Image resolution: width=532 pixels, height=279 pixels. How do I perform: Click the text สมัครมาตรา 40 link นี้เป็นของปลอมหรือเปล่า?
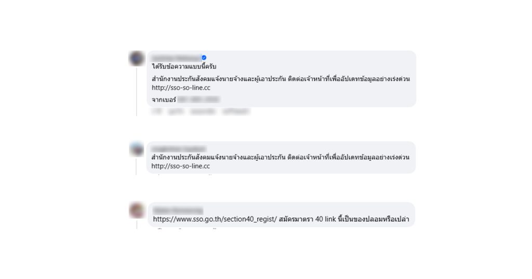[344, 219]
